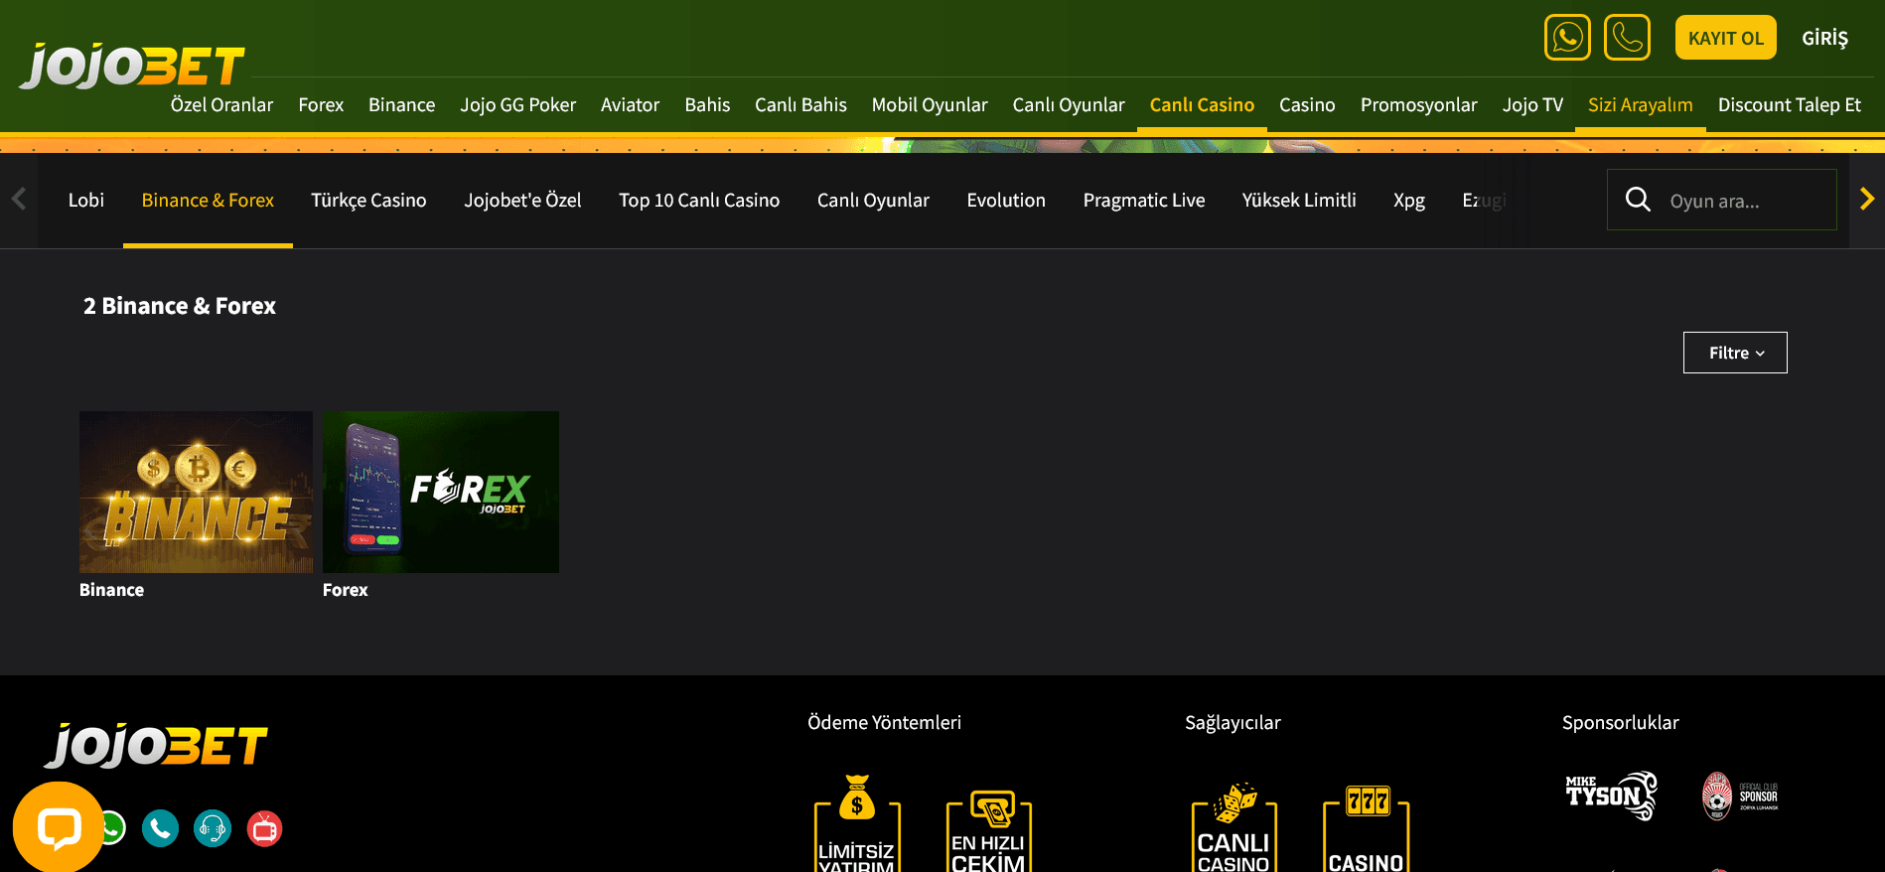Open Promosyonlar menu item
This screenshot has height=872, width=1885.
[x=1418, y=104]
